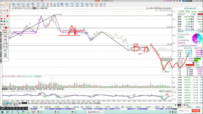Select the filled red ellipse tool

2,19
